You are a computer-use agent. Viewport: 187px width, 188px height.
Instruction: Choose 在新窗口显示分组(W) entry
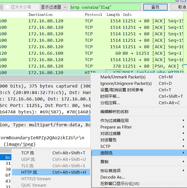click(139, 184)
